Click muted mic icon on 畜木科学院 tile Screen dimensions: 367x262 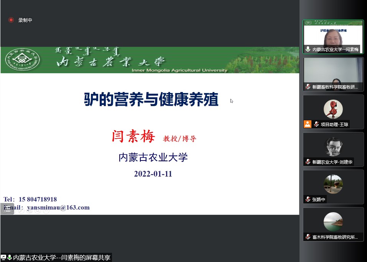(308, 237)
